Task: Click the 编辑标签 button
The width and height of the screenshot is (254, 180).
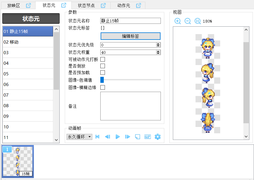Action: coord(130,36)
